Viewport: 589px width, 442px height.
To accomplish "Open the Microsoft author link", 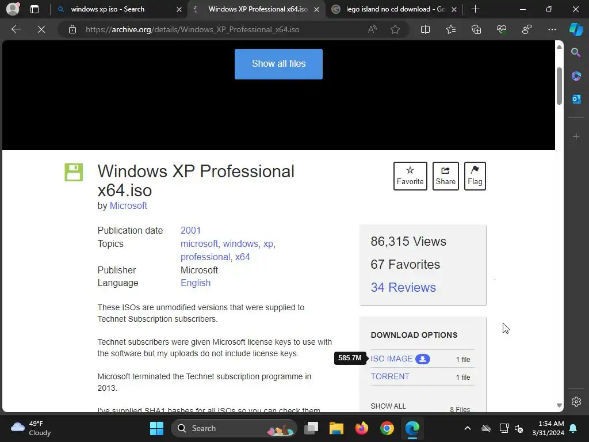I will (128, 205).
